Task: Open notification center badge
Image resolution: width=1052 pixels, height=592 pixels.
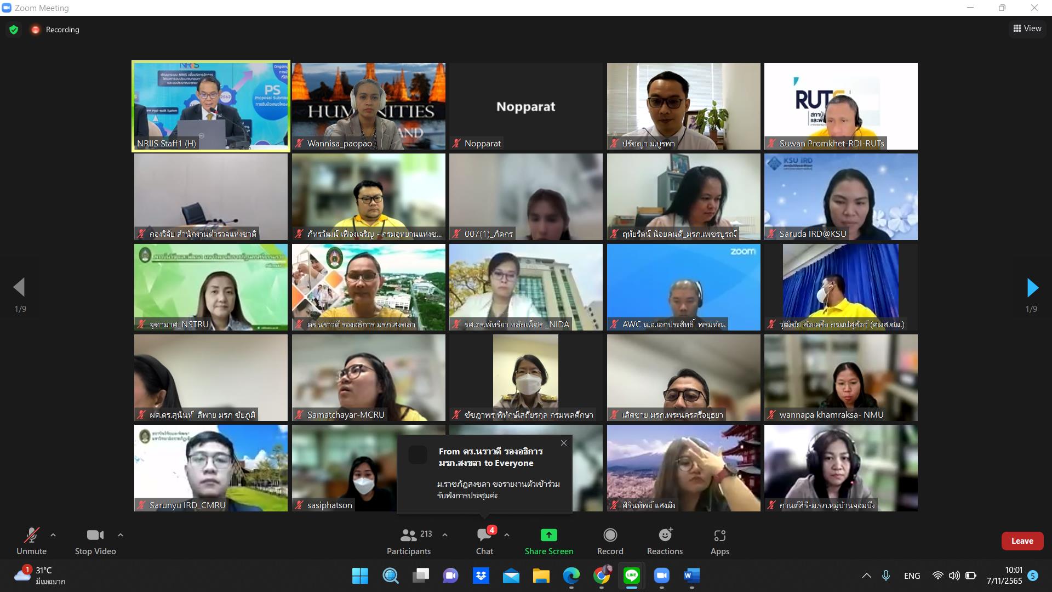Action: point(1033,576)
